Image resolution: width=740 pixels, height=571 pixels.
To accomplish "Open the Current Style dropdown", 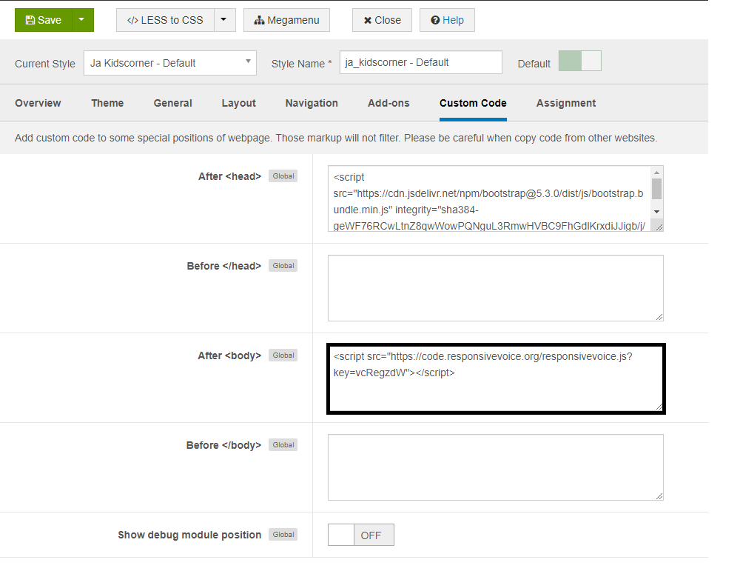I will click(x=170, y=63).
